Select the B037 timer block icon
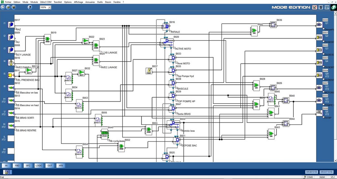The image size is (337, 179). coord(149,71)
